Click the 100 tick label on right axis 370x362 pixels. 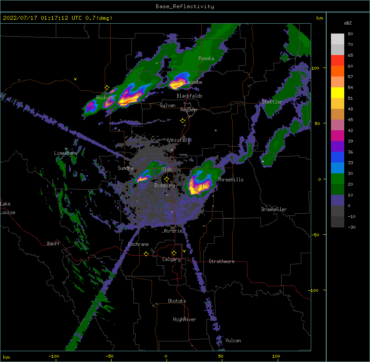coord(315,68)
